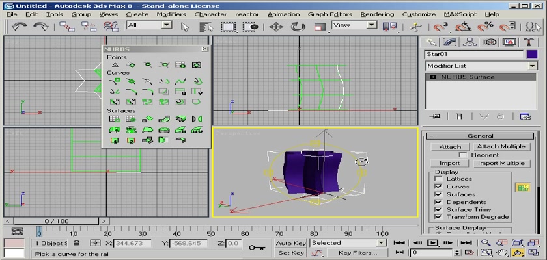Image resolution: width=547 pixels, height=260 pixels.
Task: Open the View reference coordinate dropdown
Action: tap(372, 25)
